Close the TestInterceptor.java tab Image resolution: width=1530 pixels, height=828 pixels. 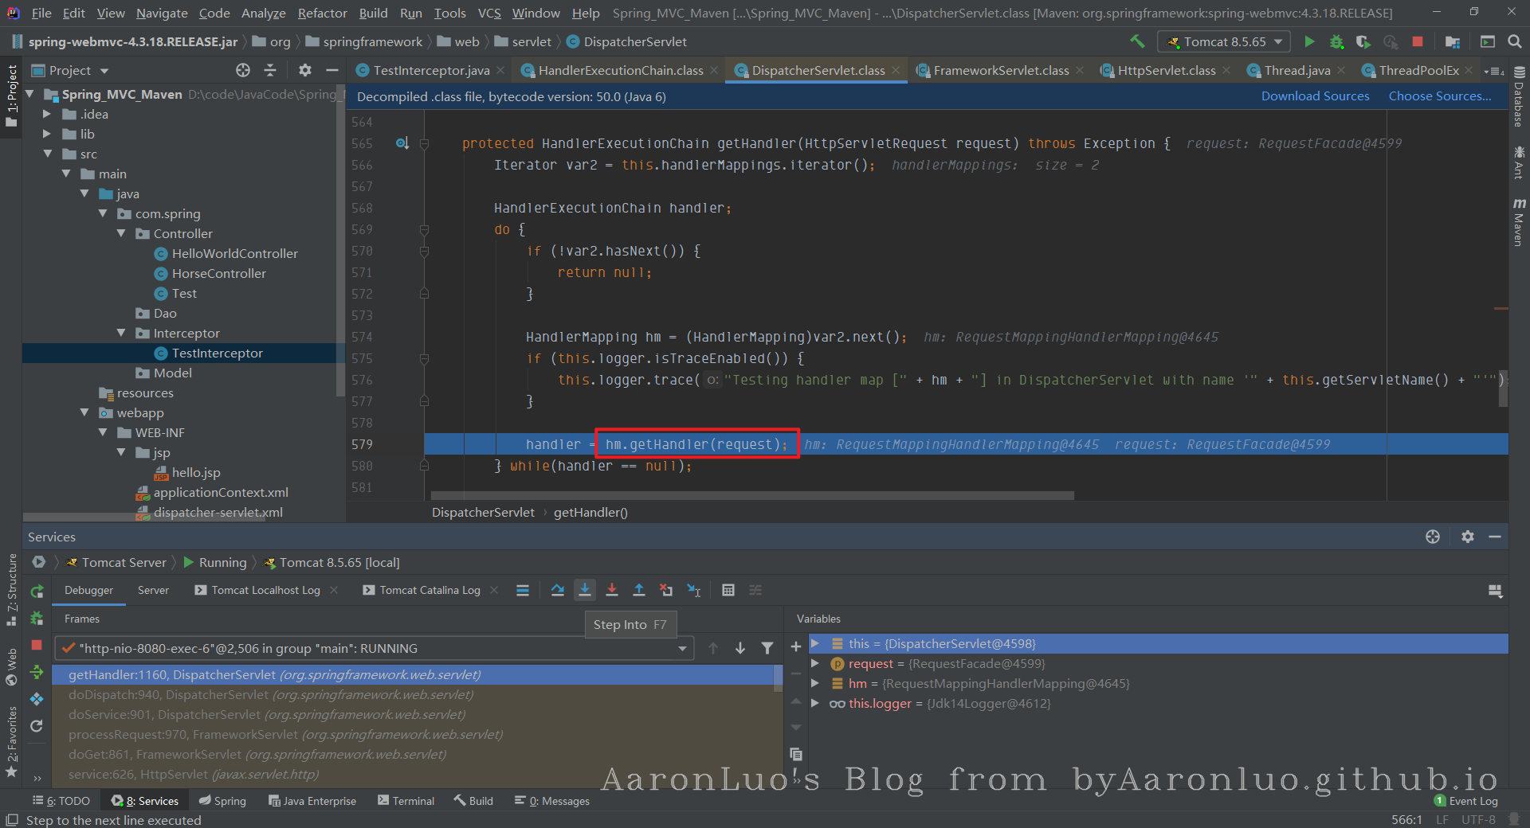500,70
